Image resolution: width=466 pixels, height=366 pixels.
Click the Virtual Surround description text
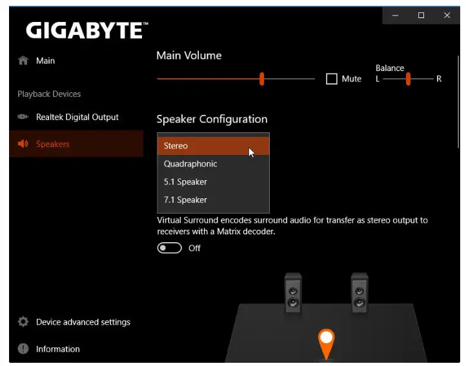coord(292,226)
